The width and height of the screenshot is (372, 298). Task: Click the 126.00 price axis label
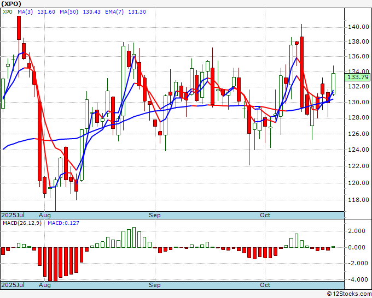tap(358, 134)
